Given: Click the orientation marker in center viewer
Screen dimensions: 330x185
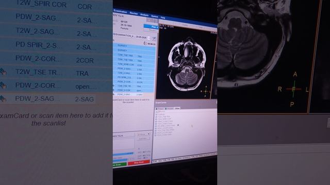Looking at the screenshot, I should click(205, 91).
